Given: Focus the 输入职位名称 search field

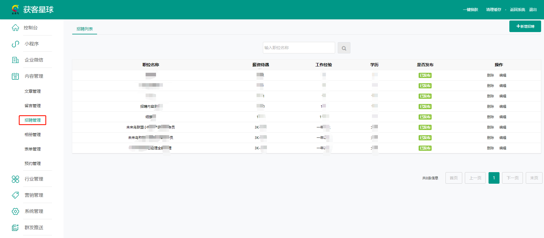Looking at the screenshot, I should [x=299, y=48].
